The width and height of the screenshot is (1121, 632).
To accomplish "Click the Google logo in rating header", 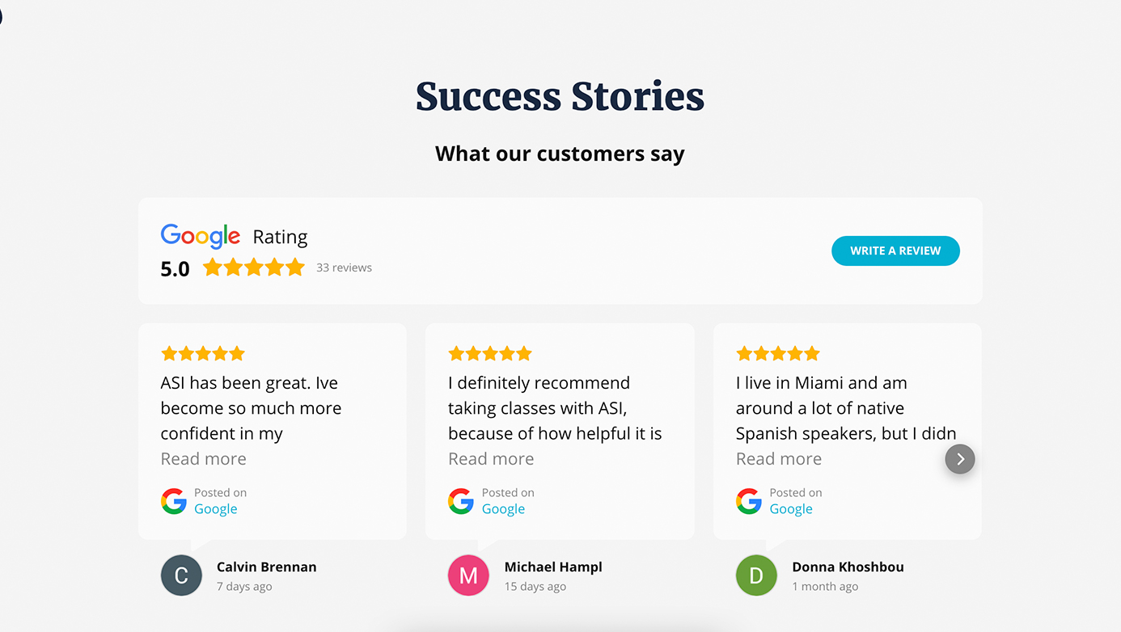I will point(201,236).
